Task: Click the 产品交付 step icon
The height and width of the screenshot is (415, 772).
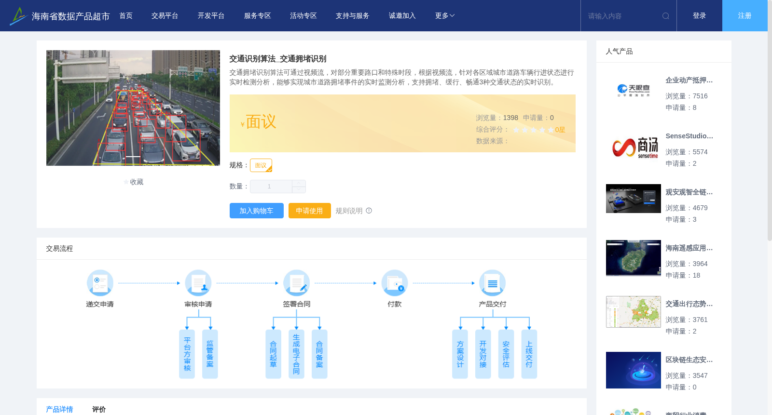Action: tap(493, 283)
